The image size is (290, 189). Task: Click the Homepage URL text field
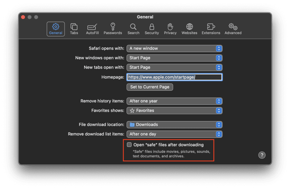click(x=174, y=77)
